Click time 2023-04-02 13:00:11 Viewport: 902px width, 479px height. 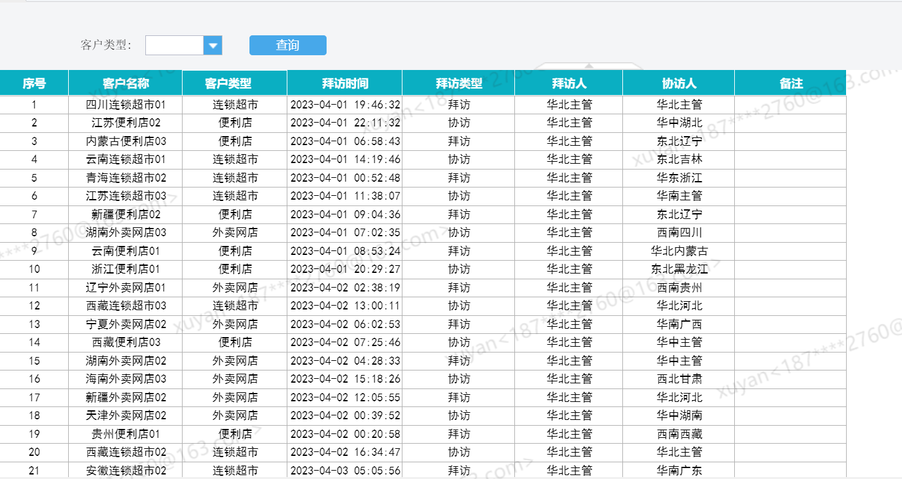(345, 306)
